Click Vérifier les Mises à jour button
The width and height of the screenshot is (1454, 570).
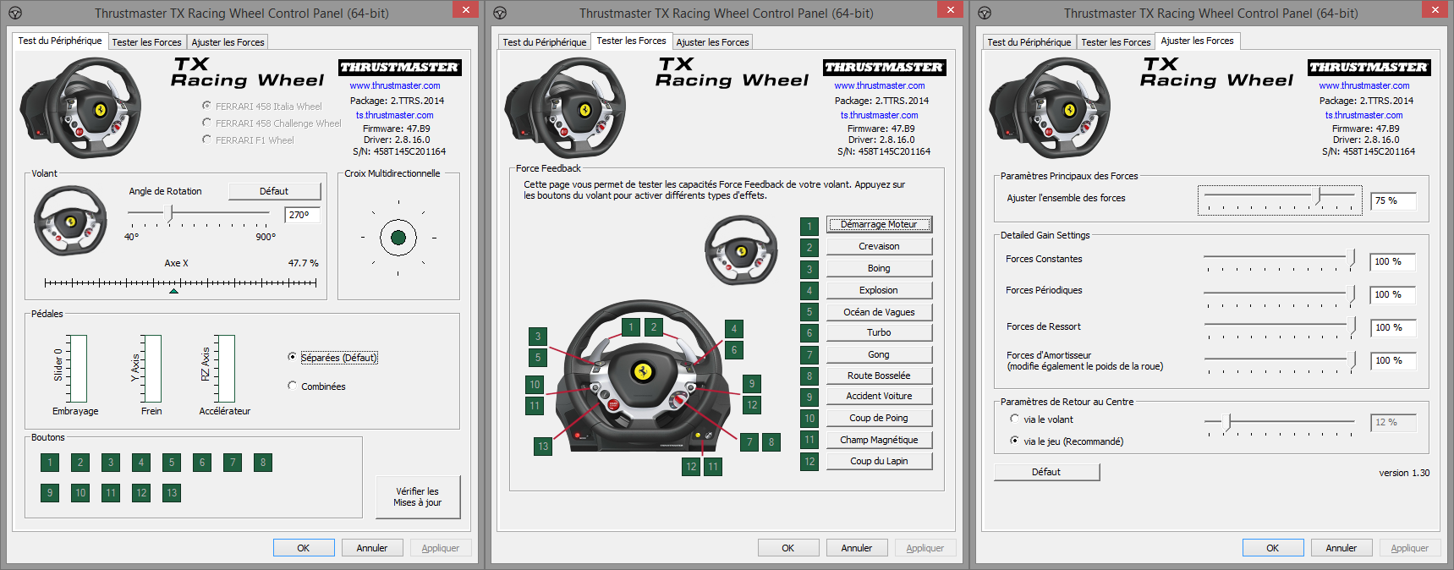(418, 496)
